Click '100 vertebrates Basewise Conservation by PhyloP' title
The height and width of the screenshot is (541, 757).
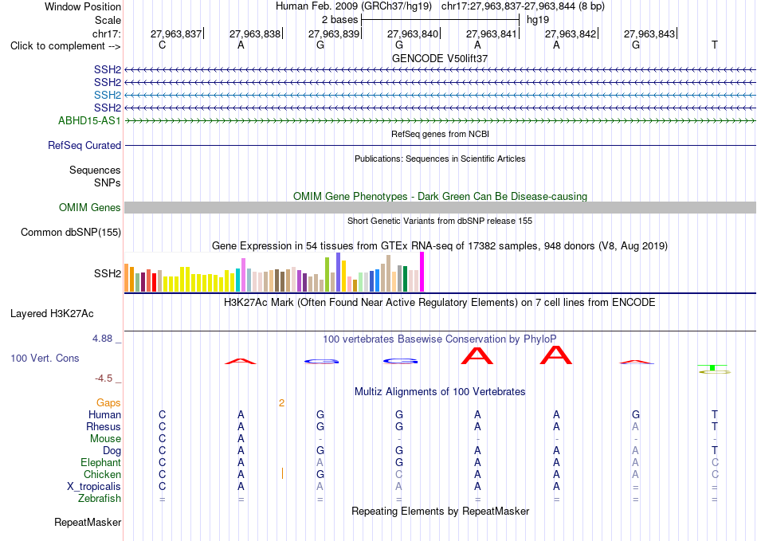tap(440, 339)
